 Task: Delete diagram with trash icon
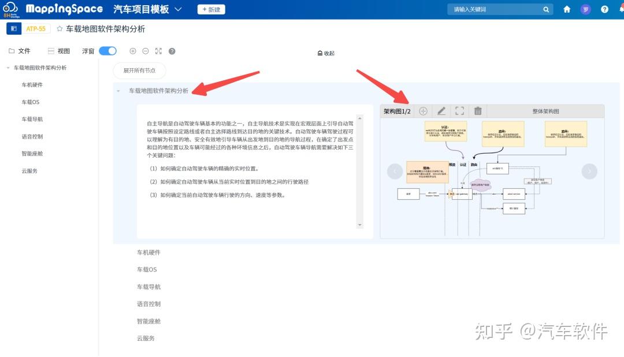point(478,111)
